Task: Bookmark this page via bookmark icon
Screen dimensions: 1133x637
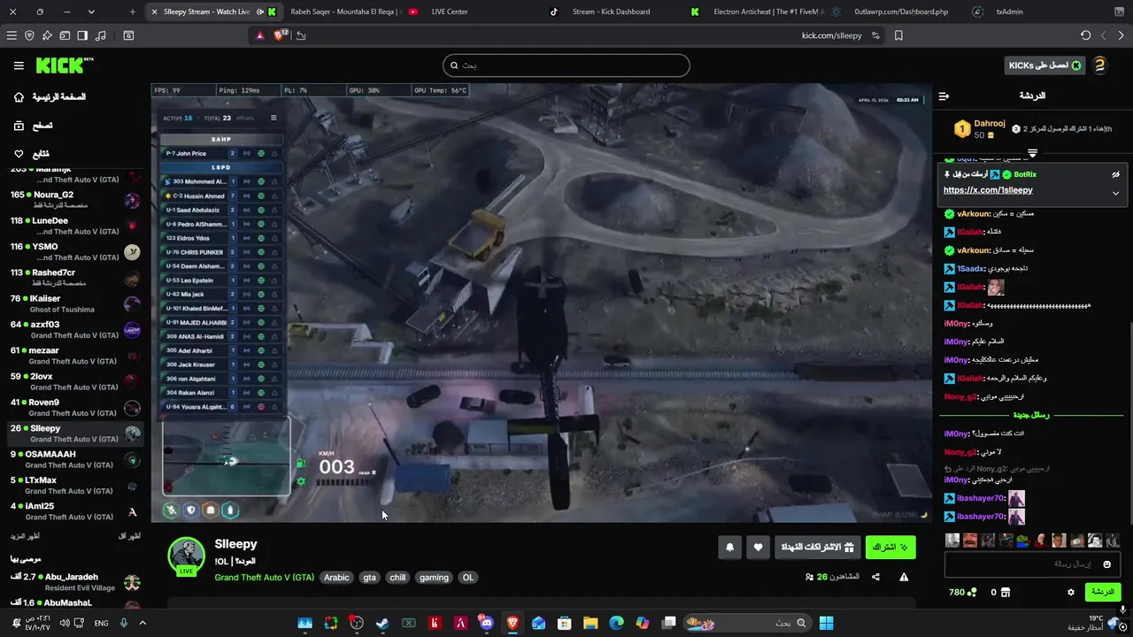Action: (x=898, y=35)
